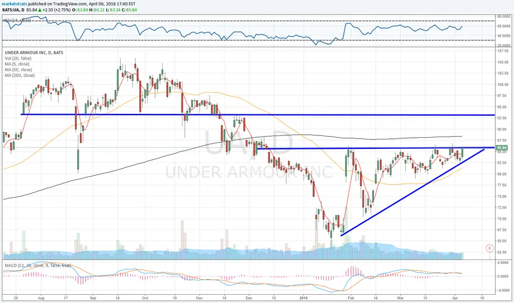
Task: Click the MA (5, close) legend entry
Action: click(x=17, y=64)
